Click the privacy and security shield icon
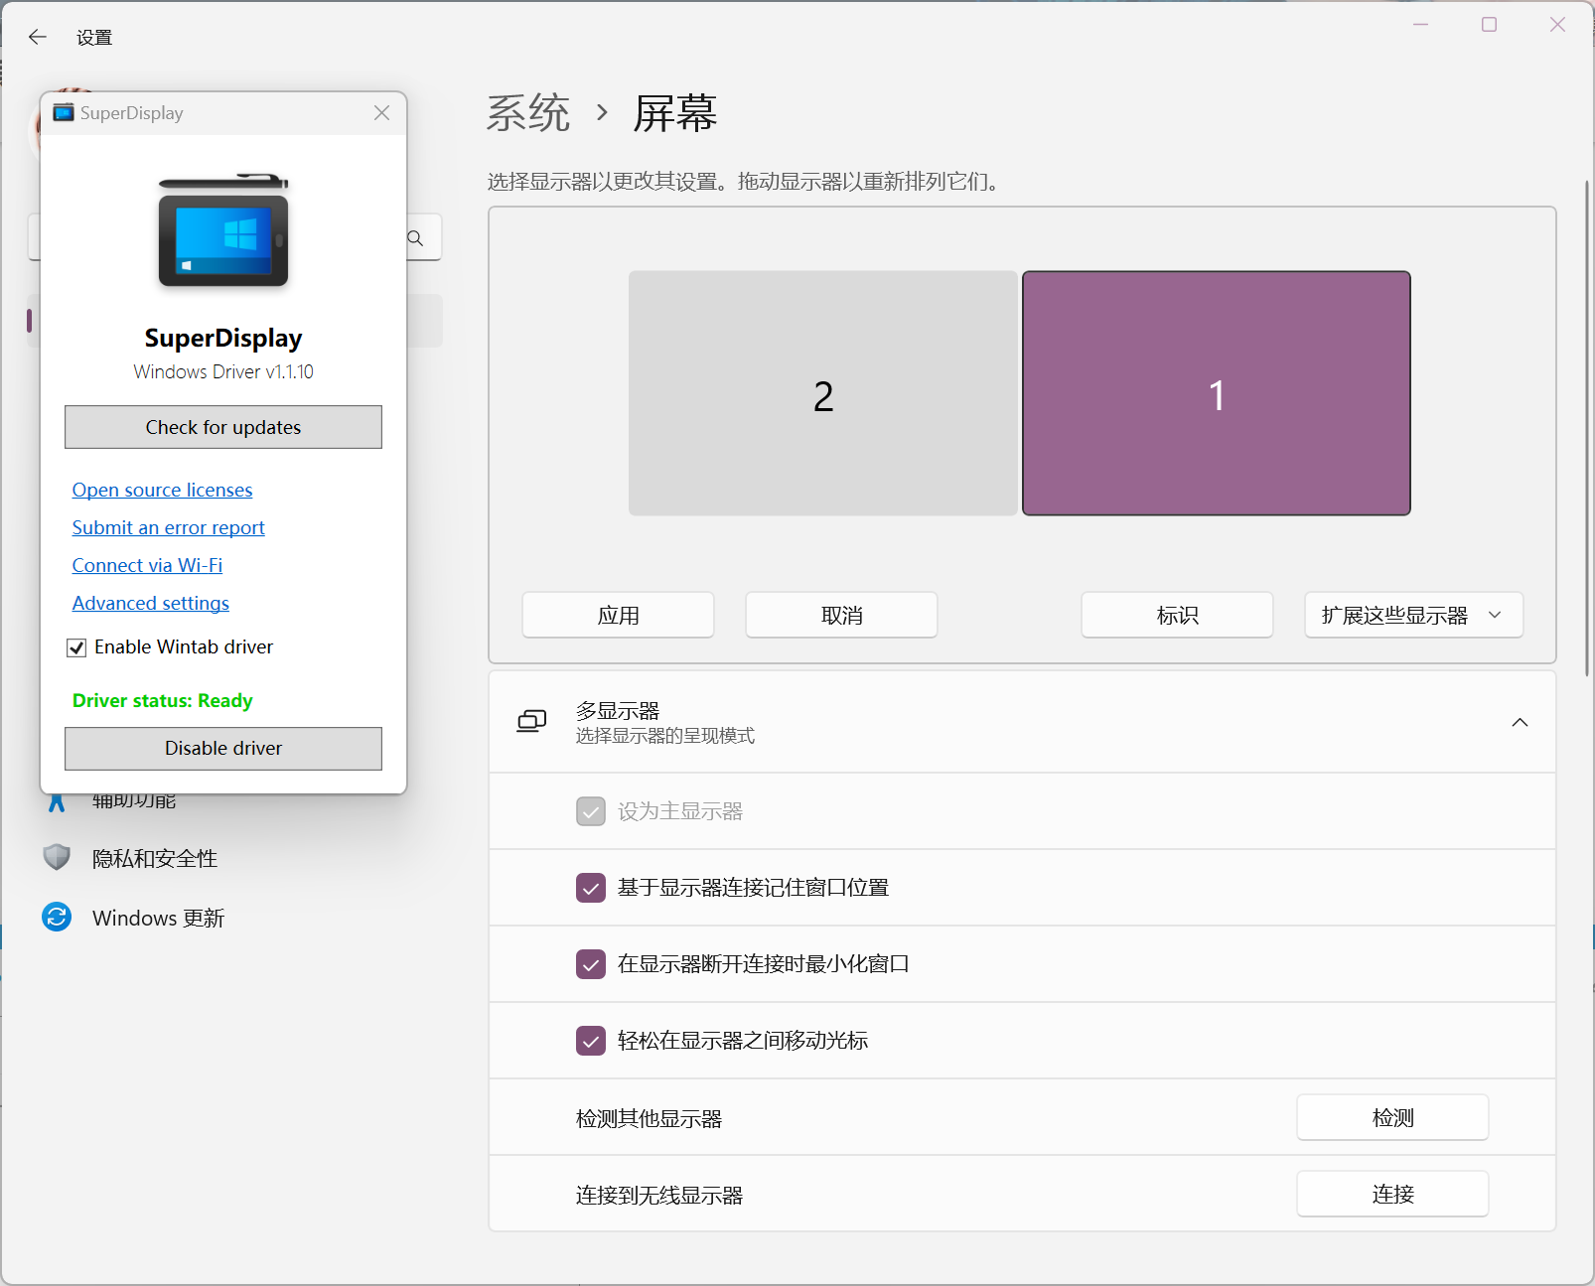 tap(57, 857)
